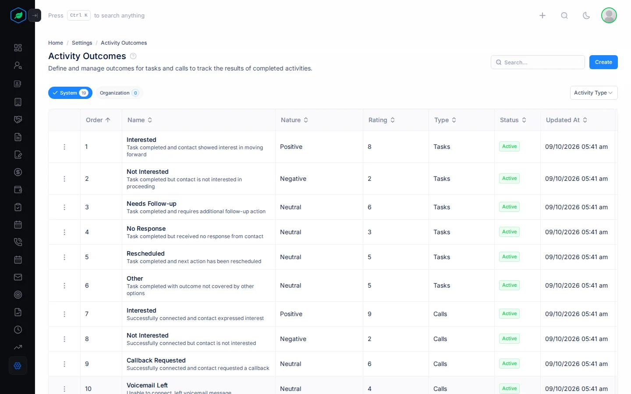Open row actions menu for Needs Follow-up
The height and width of the screenshot is (394, 631).
coord(64,207)
